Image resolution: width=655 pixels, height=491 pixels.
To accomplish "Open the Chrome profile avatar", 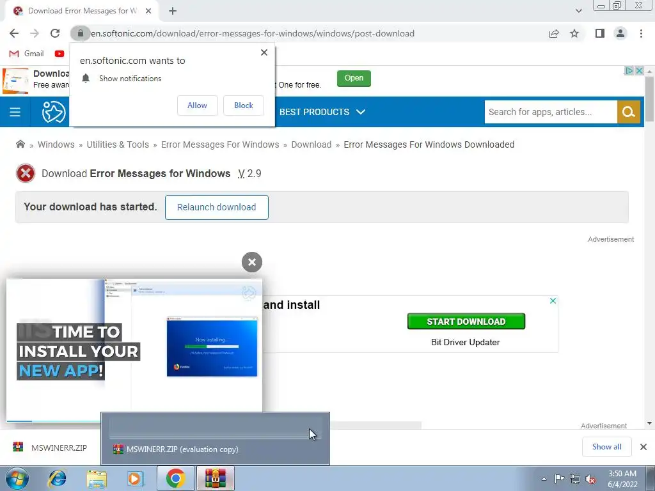I will coord(620,33).
